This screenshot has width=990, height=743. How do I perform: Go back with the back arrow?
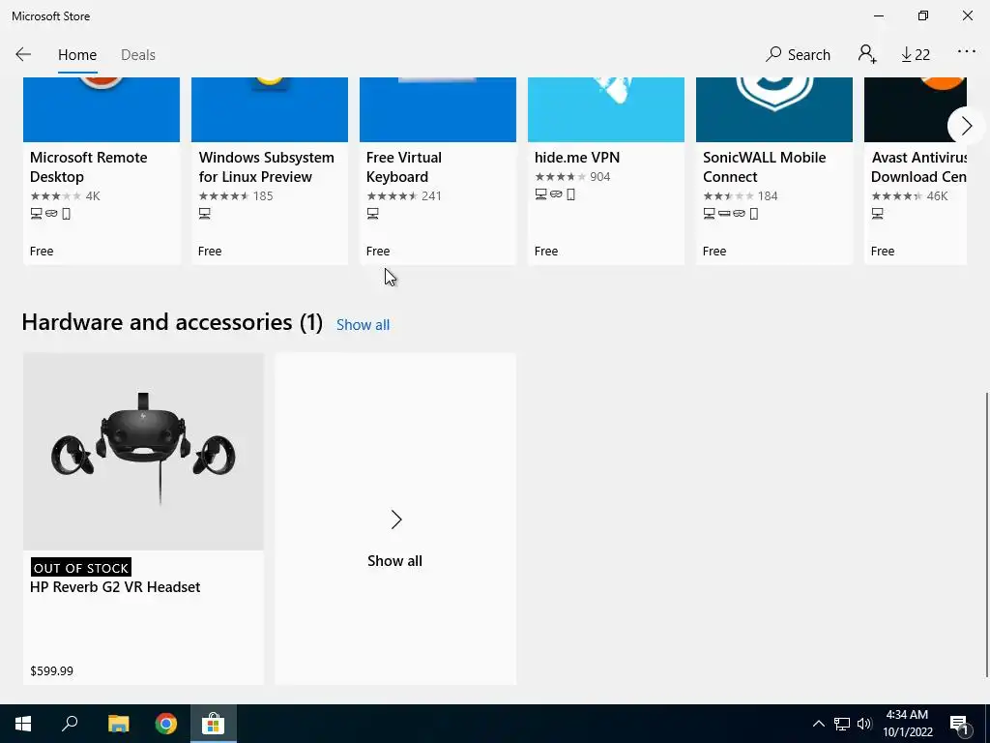(x=23, y=54)
